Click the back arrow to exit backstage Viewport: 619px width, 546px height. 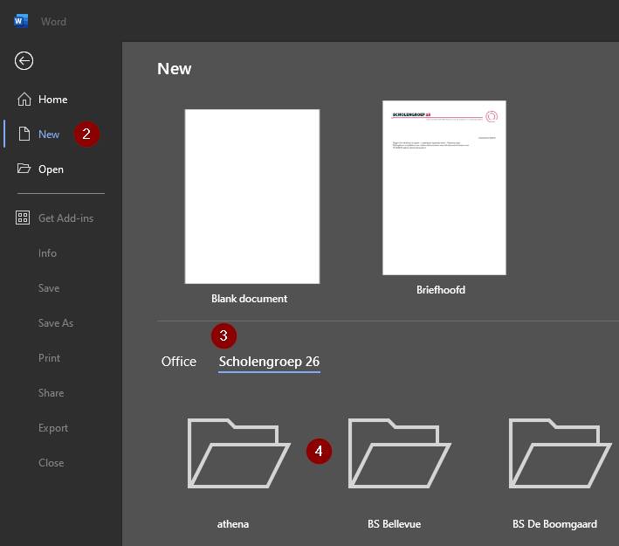click(24, 61)
